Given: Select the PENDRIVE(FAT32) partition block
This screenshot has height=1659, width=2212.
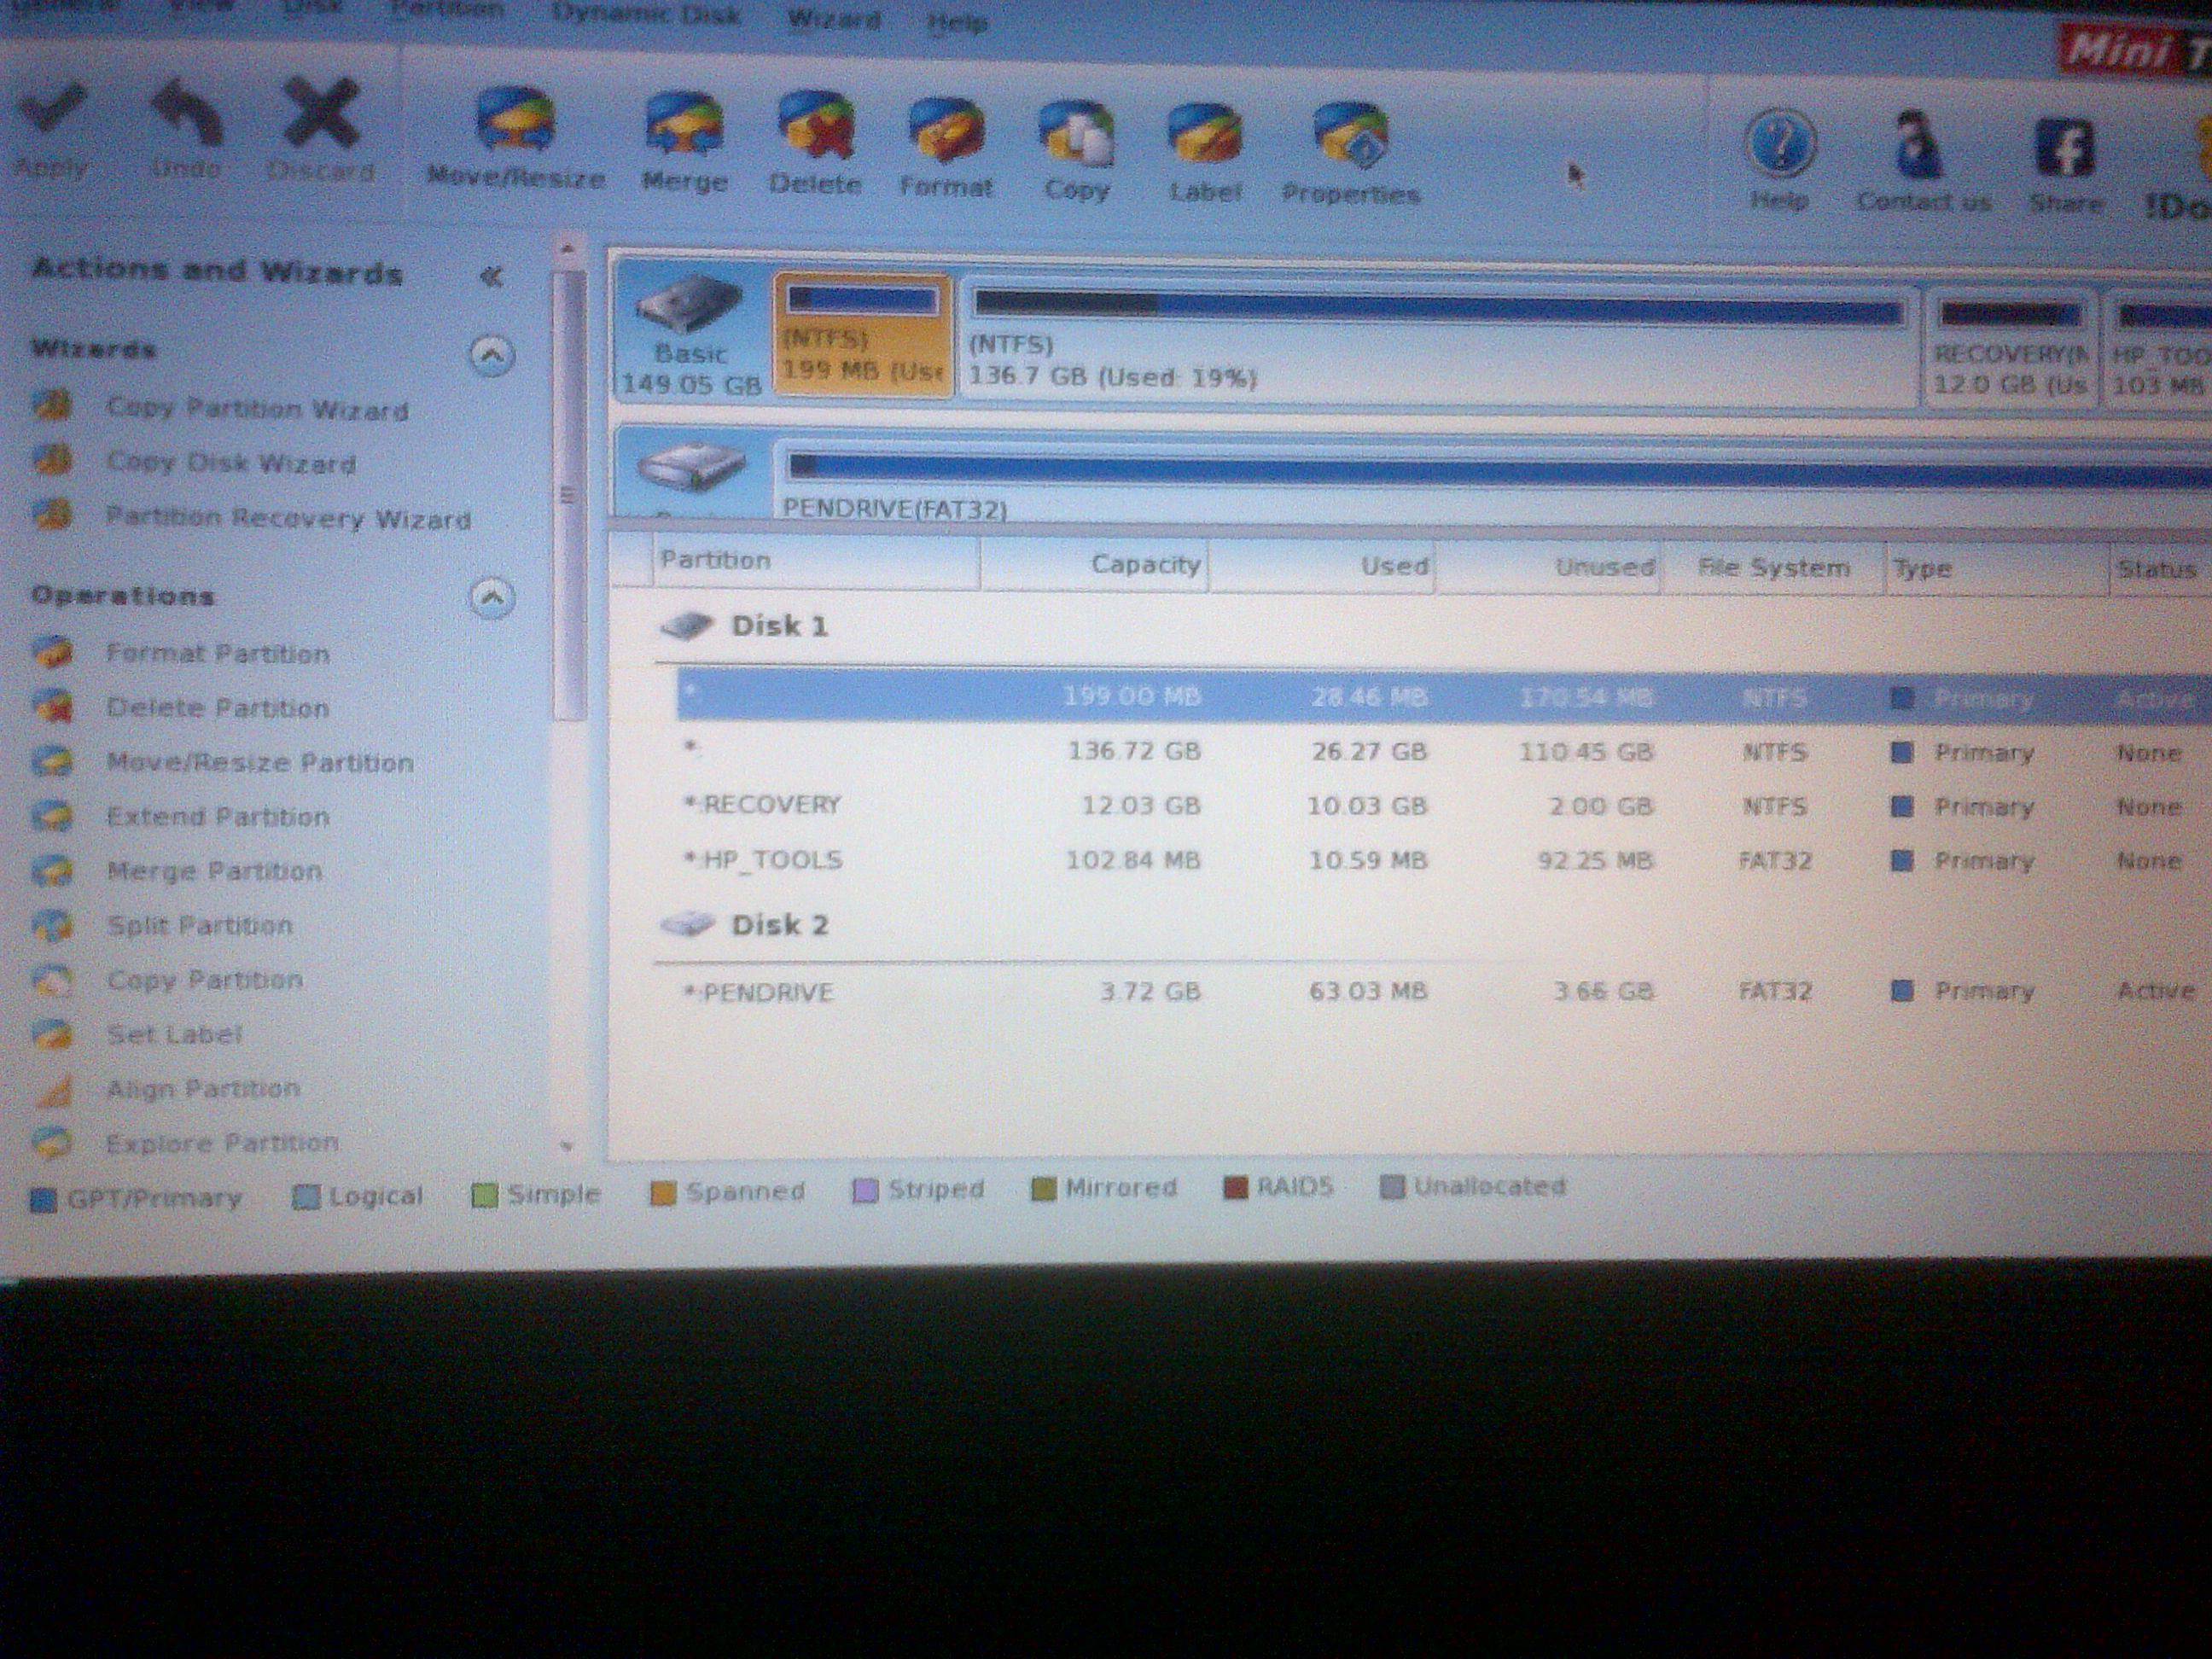Looking at the screenshot, I should click(1494, 483).
